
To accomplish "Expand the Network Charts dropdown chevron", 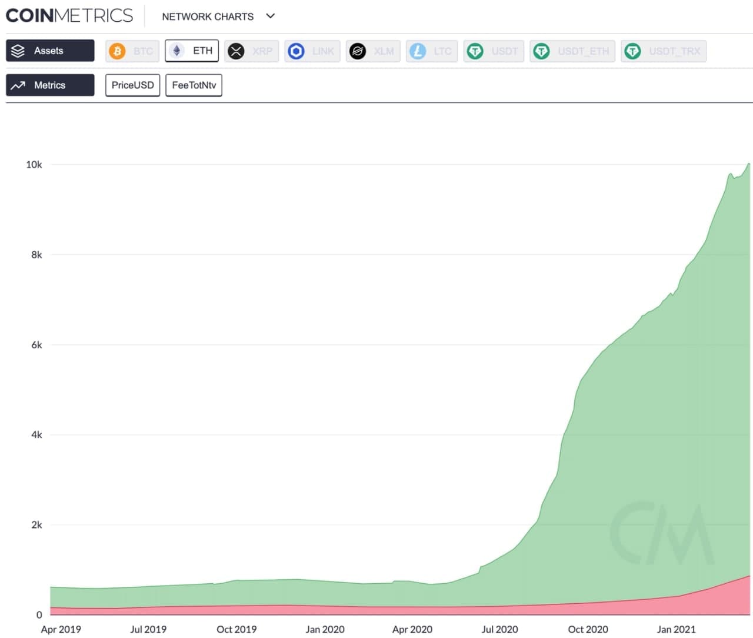I will click(x=271, y=16).
